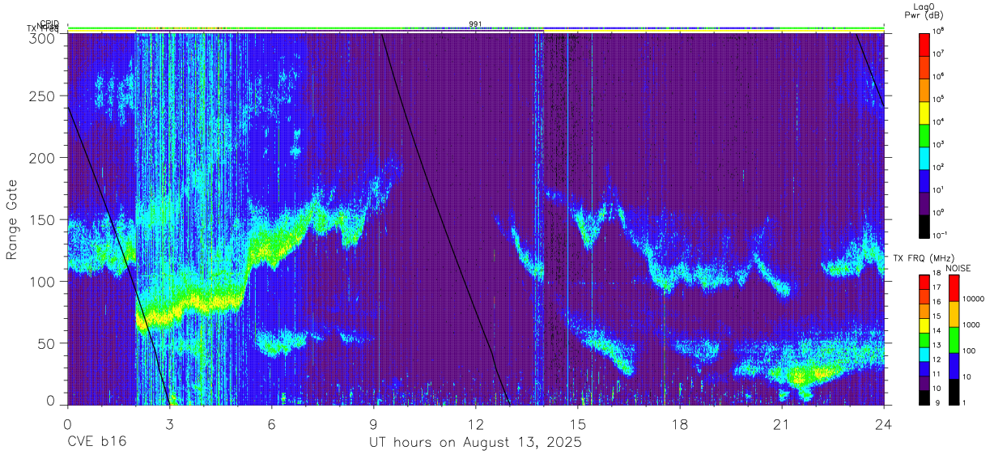Click the 'UT hours on August 13, 2025' label
The width and height of the screenshot is (994, 459).
(x=476, y=443)
